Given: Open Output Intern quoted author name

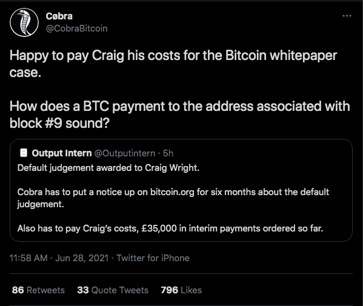Looking at the screenshot, I should pos(62,153).
